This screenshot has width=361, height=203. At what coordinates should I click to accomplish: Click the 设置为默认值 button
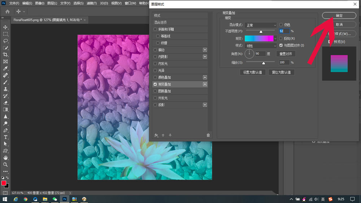(253, 72)
